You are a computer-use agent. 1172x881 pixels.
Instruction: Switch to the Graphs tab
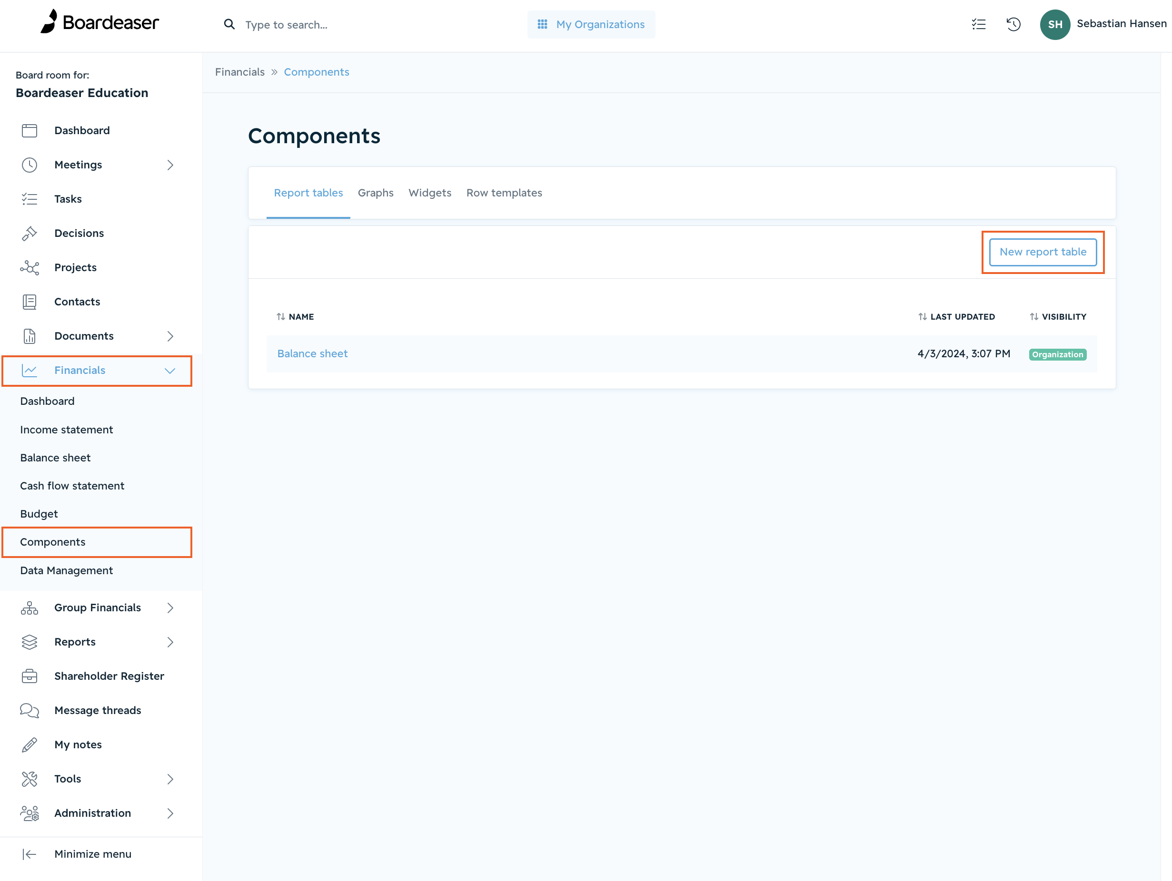375,193
